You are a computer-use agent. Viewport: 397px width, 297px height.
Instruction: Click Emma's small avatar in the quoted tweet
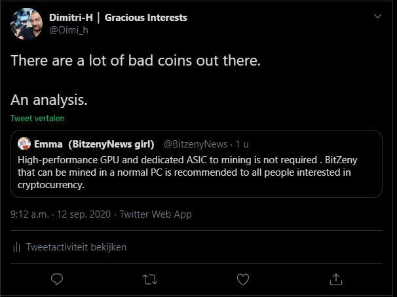point(24,144)
